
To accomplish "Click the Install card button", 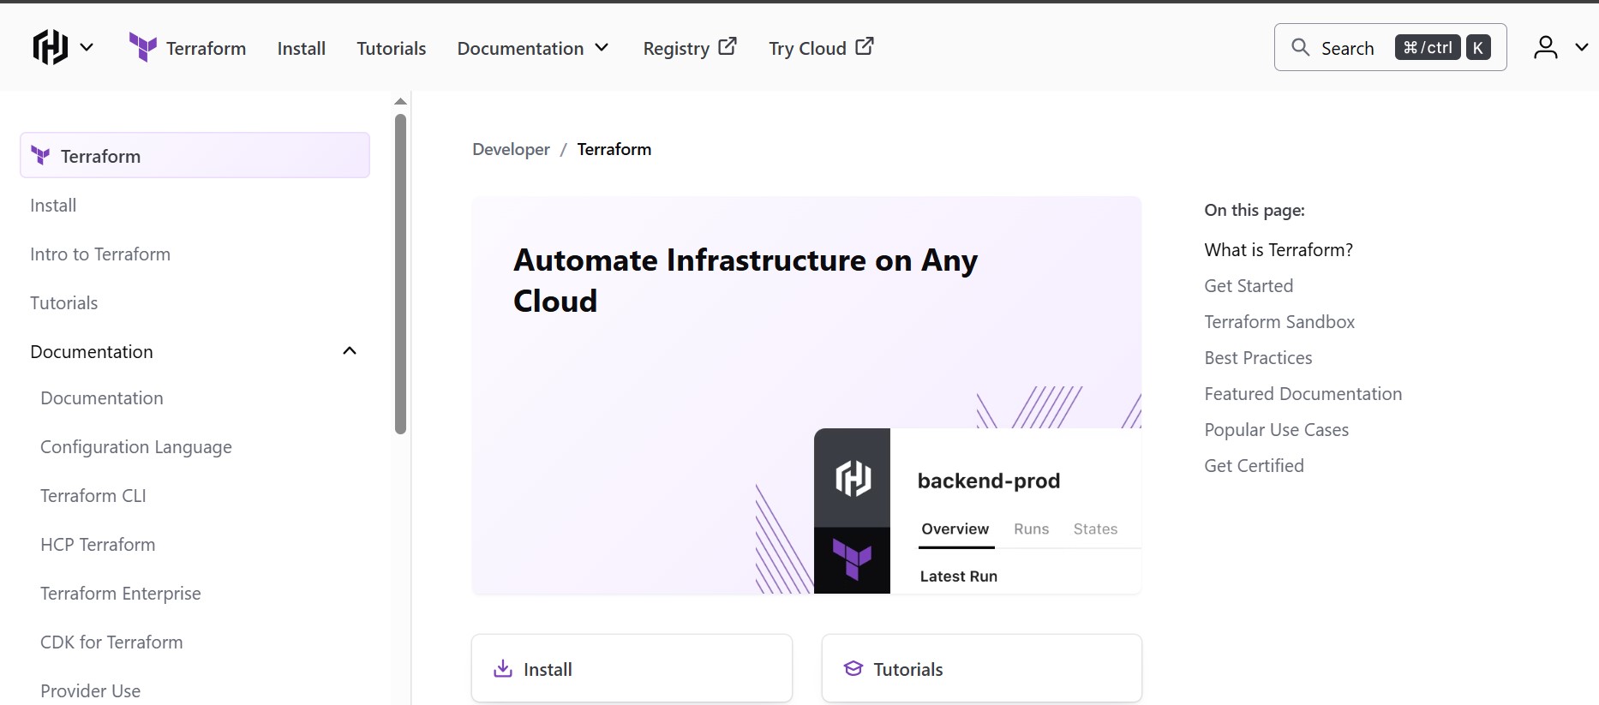I will click(632, 669).
